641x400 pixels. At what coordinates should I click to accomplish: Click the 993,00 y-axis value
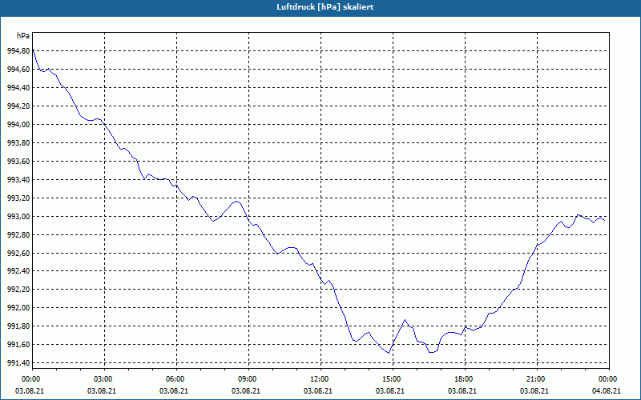[18, 216]
